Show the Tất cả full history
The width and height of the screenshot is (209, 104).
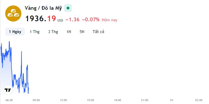(x=98, y=32)
